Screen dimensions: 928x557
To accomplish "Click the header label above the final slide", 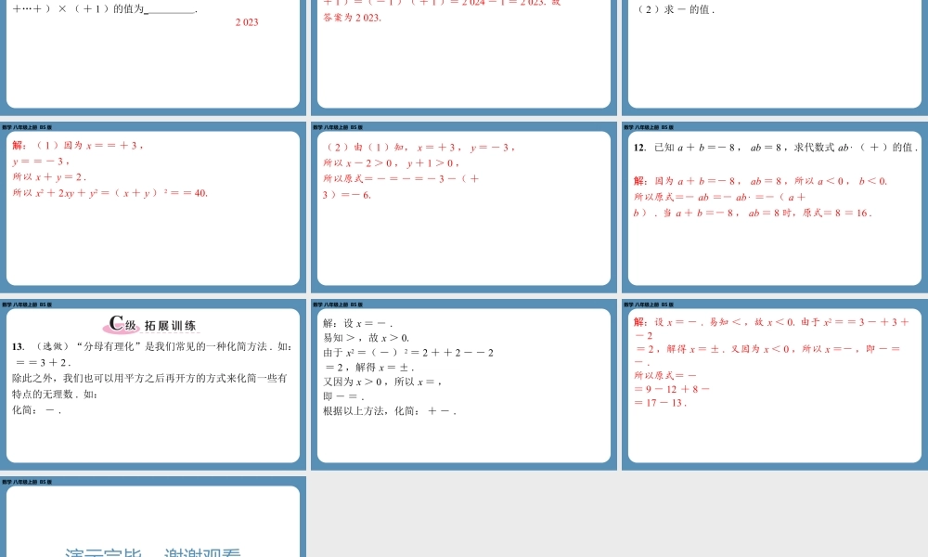I will [27, 482].
